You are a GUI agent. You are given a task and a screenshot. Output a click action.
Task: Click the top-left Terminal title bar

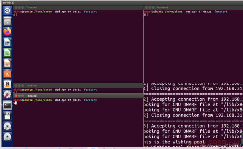click(78, 7)
